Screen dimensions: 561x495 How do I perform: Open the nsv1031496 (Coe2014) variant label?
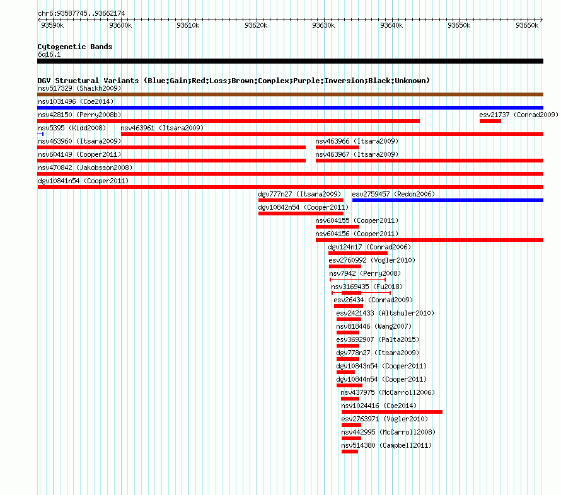(x=76, y=101)
